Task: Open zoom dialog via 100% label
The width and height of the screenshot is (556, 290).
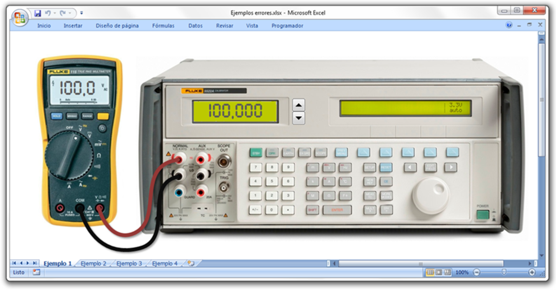Action: [x=462, y=272]
